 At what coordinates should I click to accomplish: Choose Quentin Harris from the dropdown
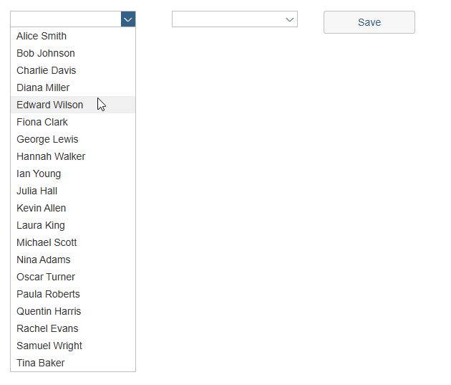coord(49,311)
